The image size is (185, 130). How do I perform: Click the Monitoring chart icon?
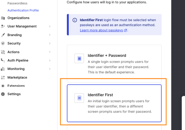[x=3, y=69]
